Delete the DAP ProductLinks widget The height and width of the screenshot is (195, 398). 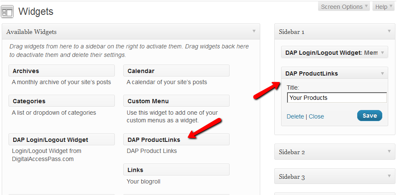point(295,116)
